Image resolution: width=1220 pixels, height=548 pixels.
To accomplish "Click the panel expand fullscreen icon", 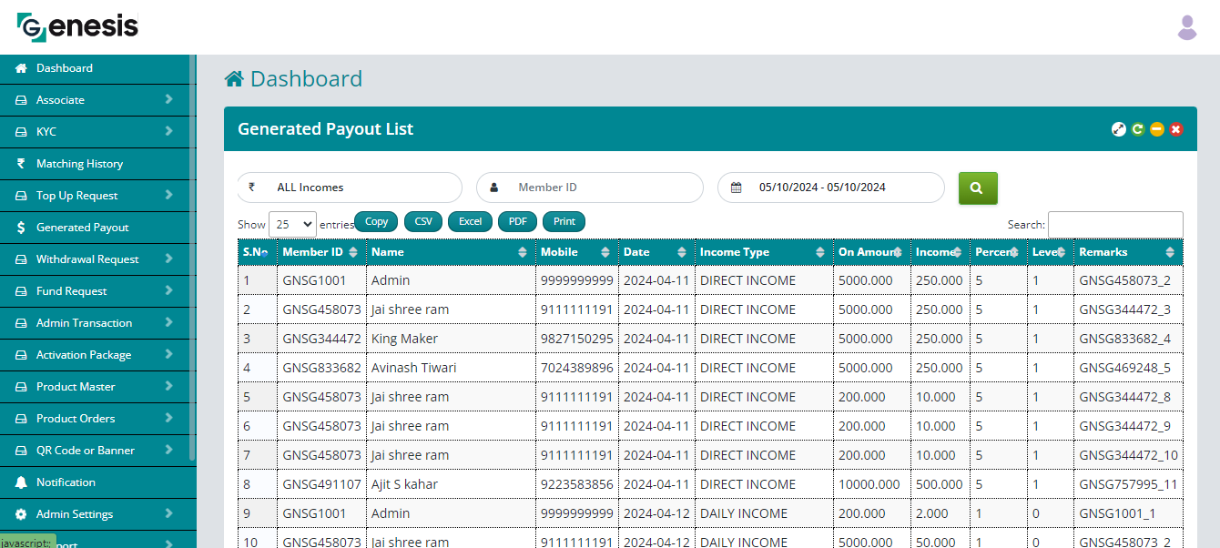I will [x=1119, y=129].
